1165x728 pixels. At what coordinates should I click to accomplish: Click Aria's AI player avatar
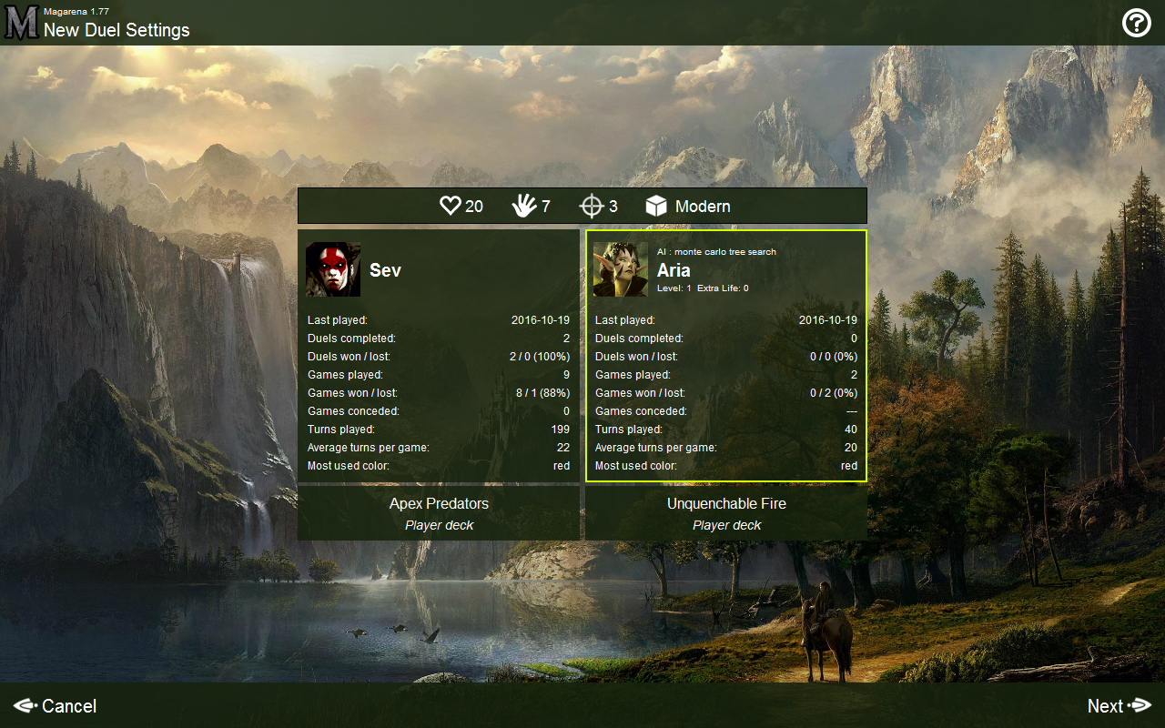621,269
